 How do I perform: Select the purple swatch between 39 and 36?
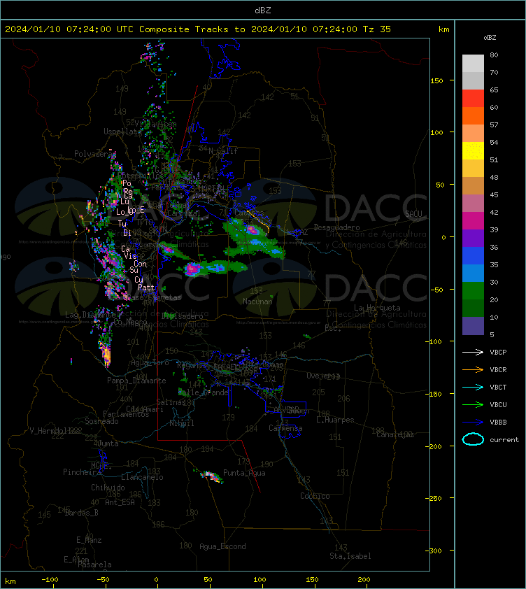pyautogui.click(x=473, y=238)
